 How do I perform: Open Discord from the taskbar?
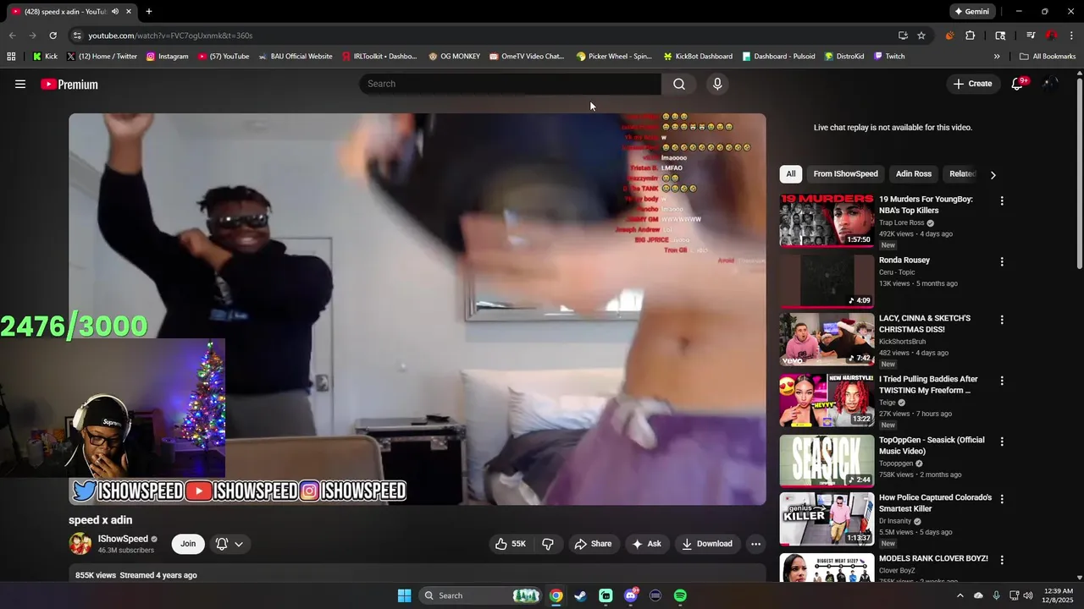(630, 595)
